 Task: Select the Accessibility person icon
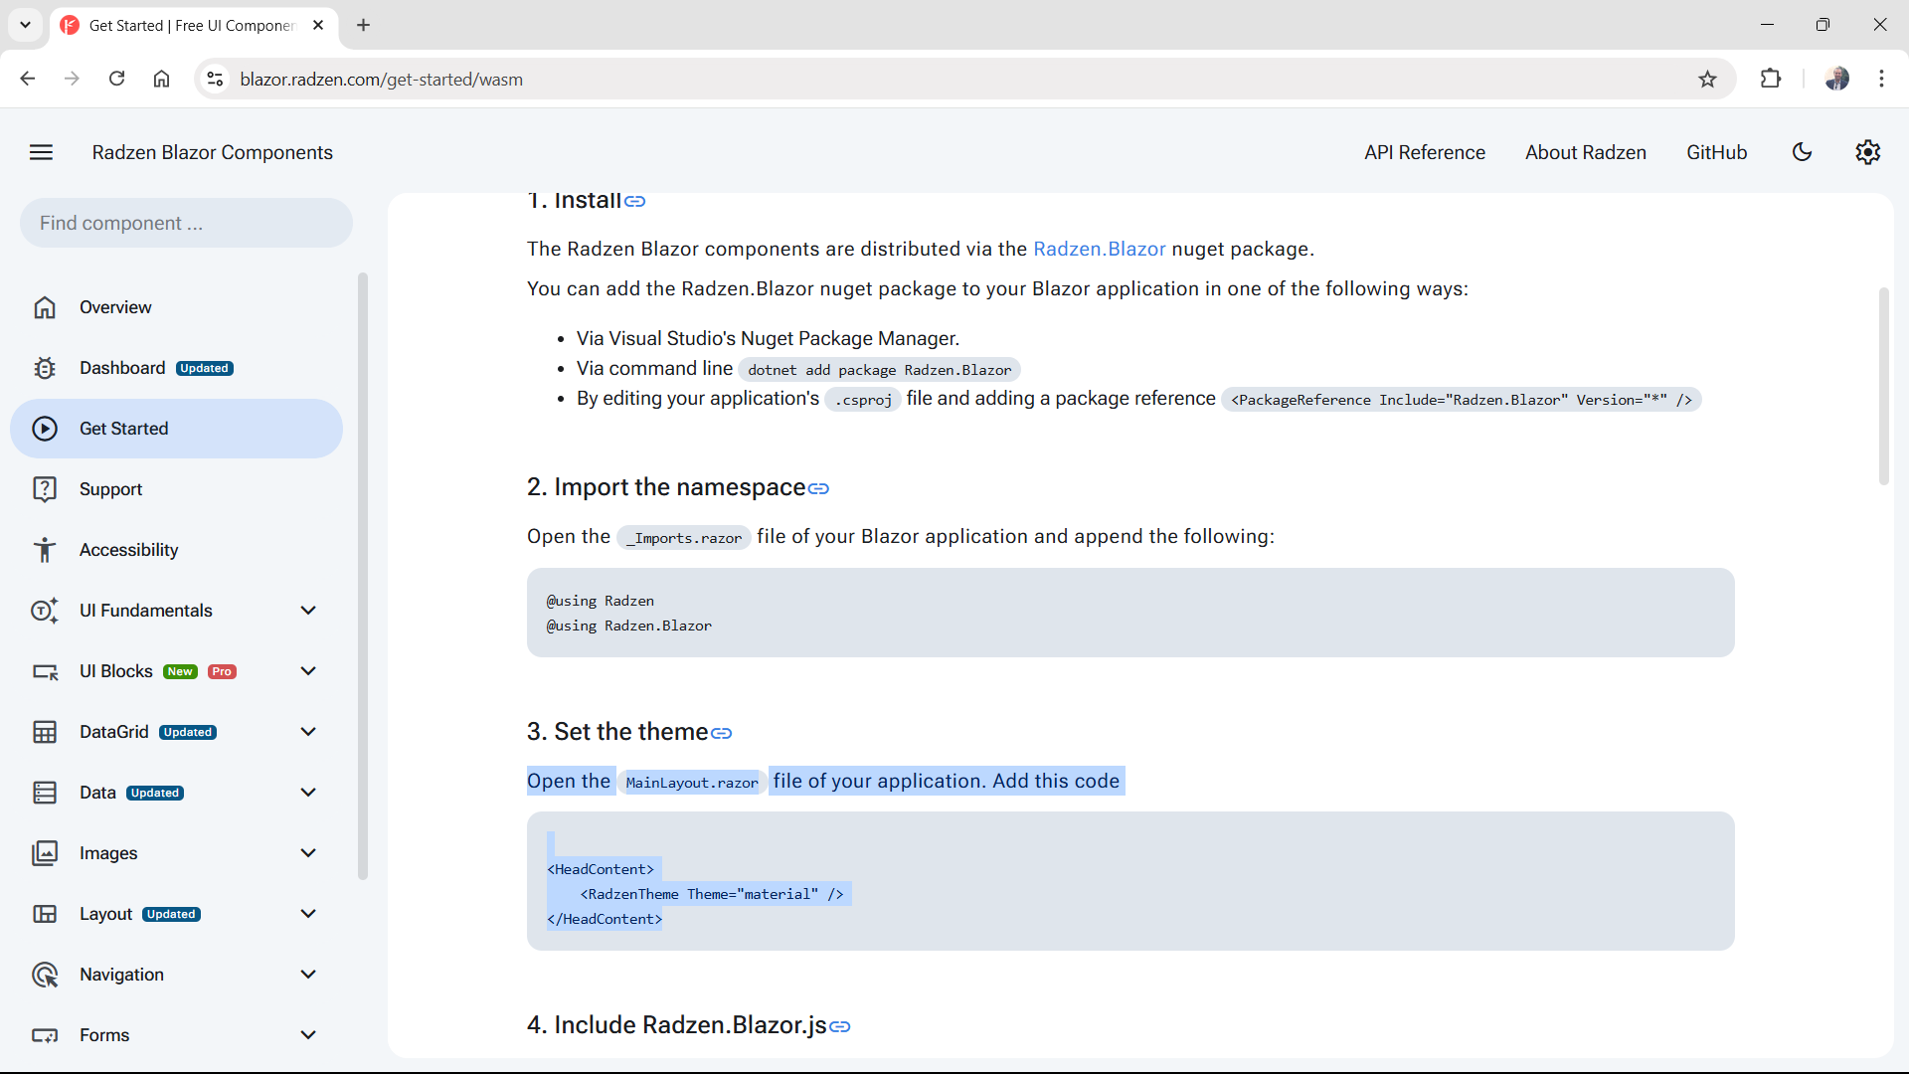[45, 549]
